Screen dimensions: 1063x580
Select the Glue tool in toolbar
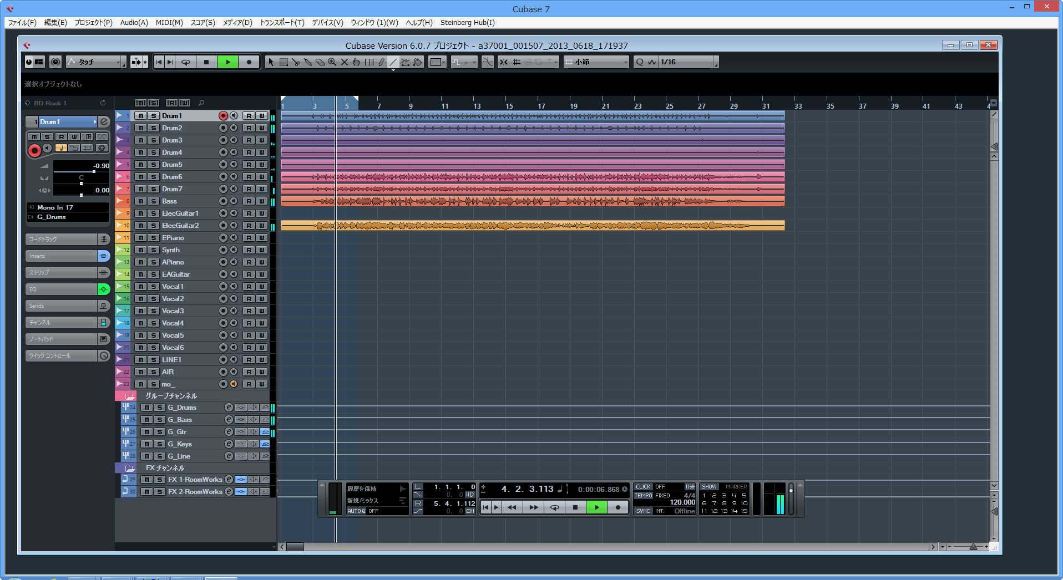pos(308,62)
